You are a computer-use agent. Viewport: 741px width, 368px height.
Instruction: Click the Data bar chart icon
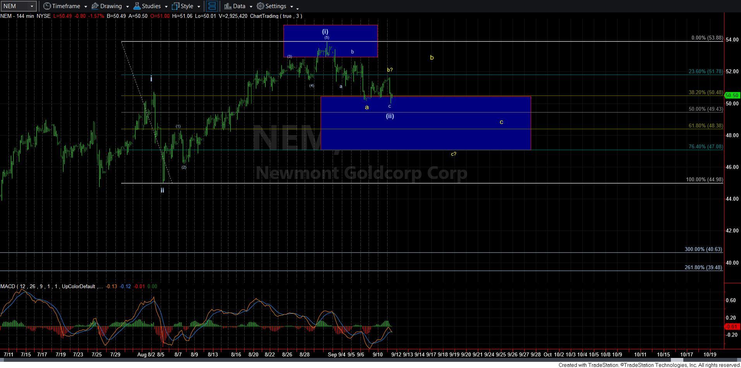(228, 6)
